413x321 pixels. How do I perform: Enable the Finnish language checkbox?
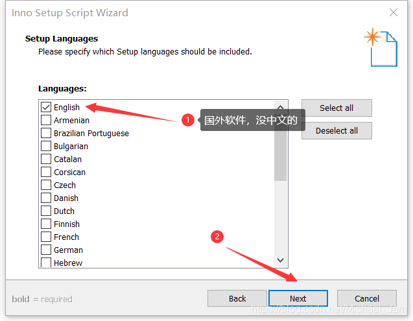[46, 224]
